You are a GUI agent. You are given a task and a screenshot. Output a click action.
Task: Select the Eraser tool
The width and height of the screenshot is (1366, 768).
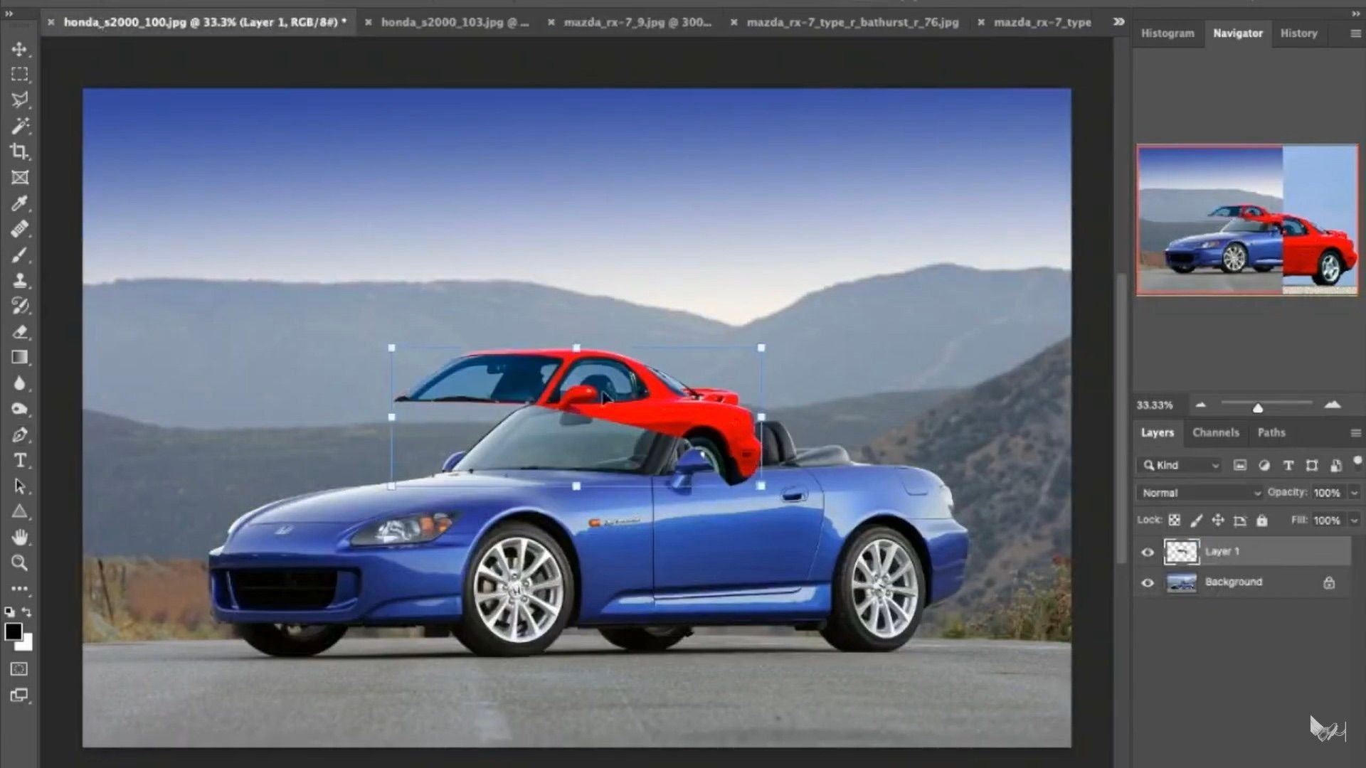[19, 331]
